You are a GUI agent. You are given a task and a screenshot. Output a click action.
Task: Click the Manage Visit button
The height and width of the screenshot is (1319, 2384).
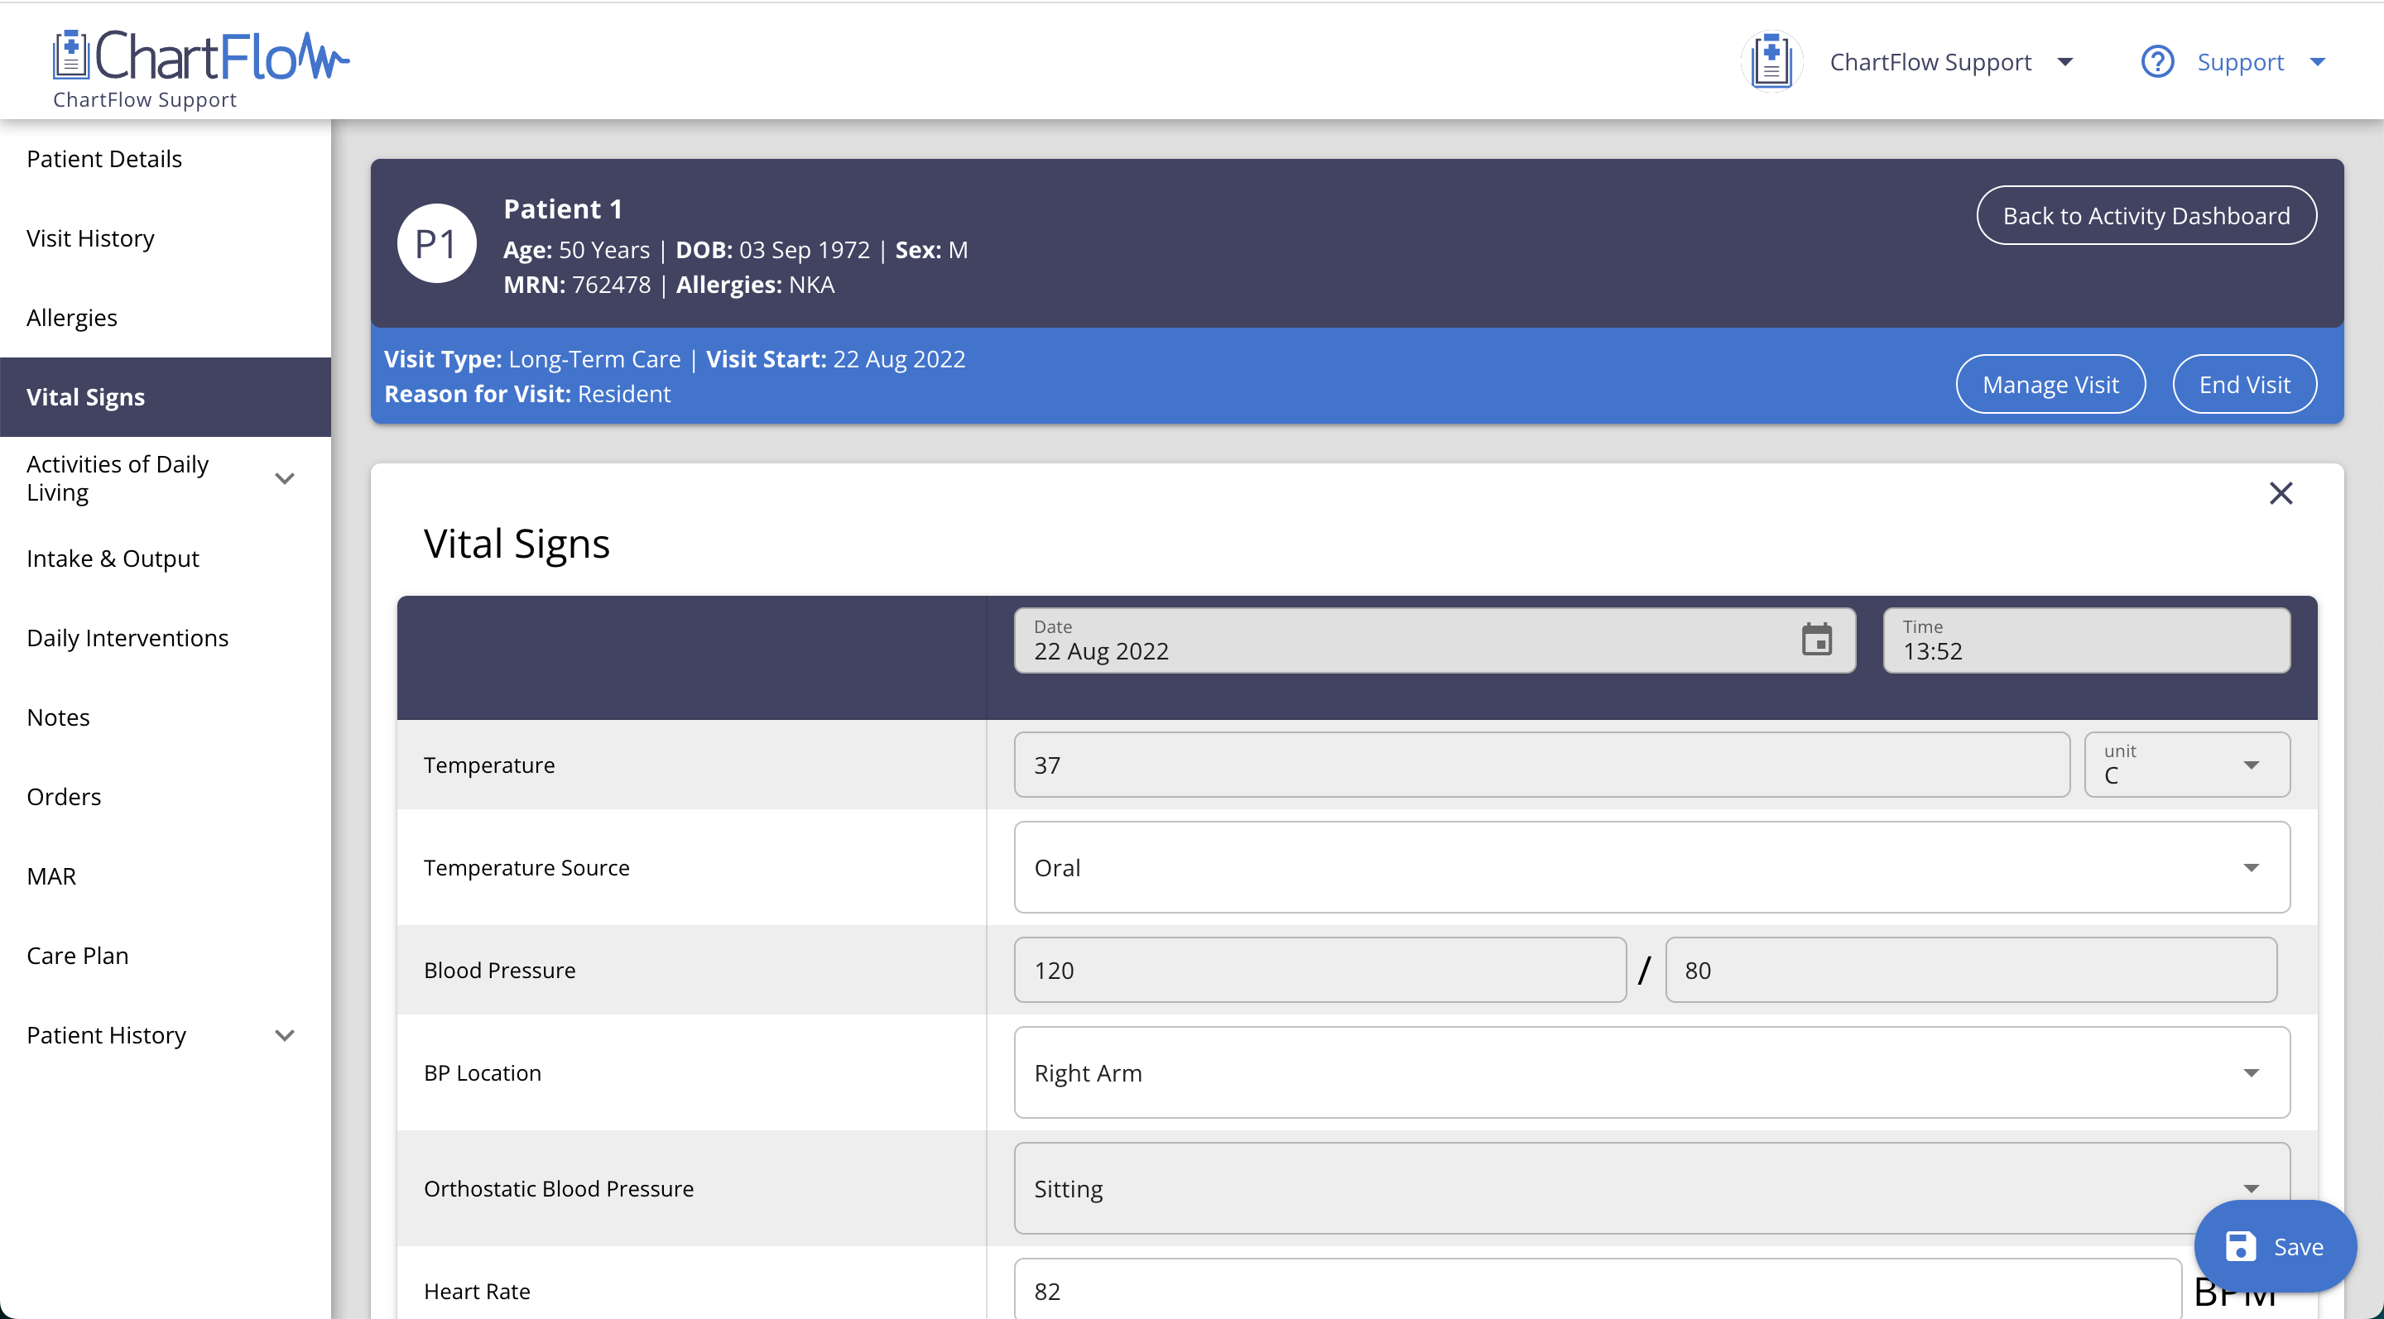coord(2050,385)
